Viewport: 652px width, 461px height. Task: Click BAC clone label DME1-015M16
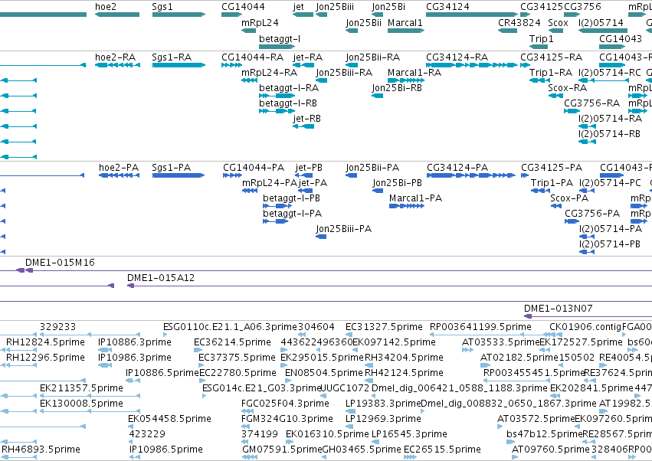coord(60,263)
